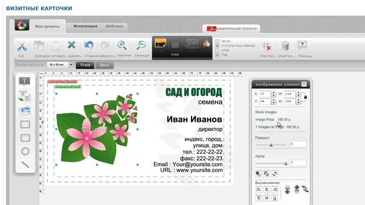
Task: Toggle the слой layer checkbox
Action: point(217,50)
